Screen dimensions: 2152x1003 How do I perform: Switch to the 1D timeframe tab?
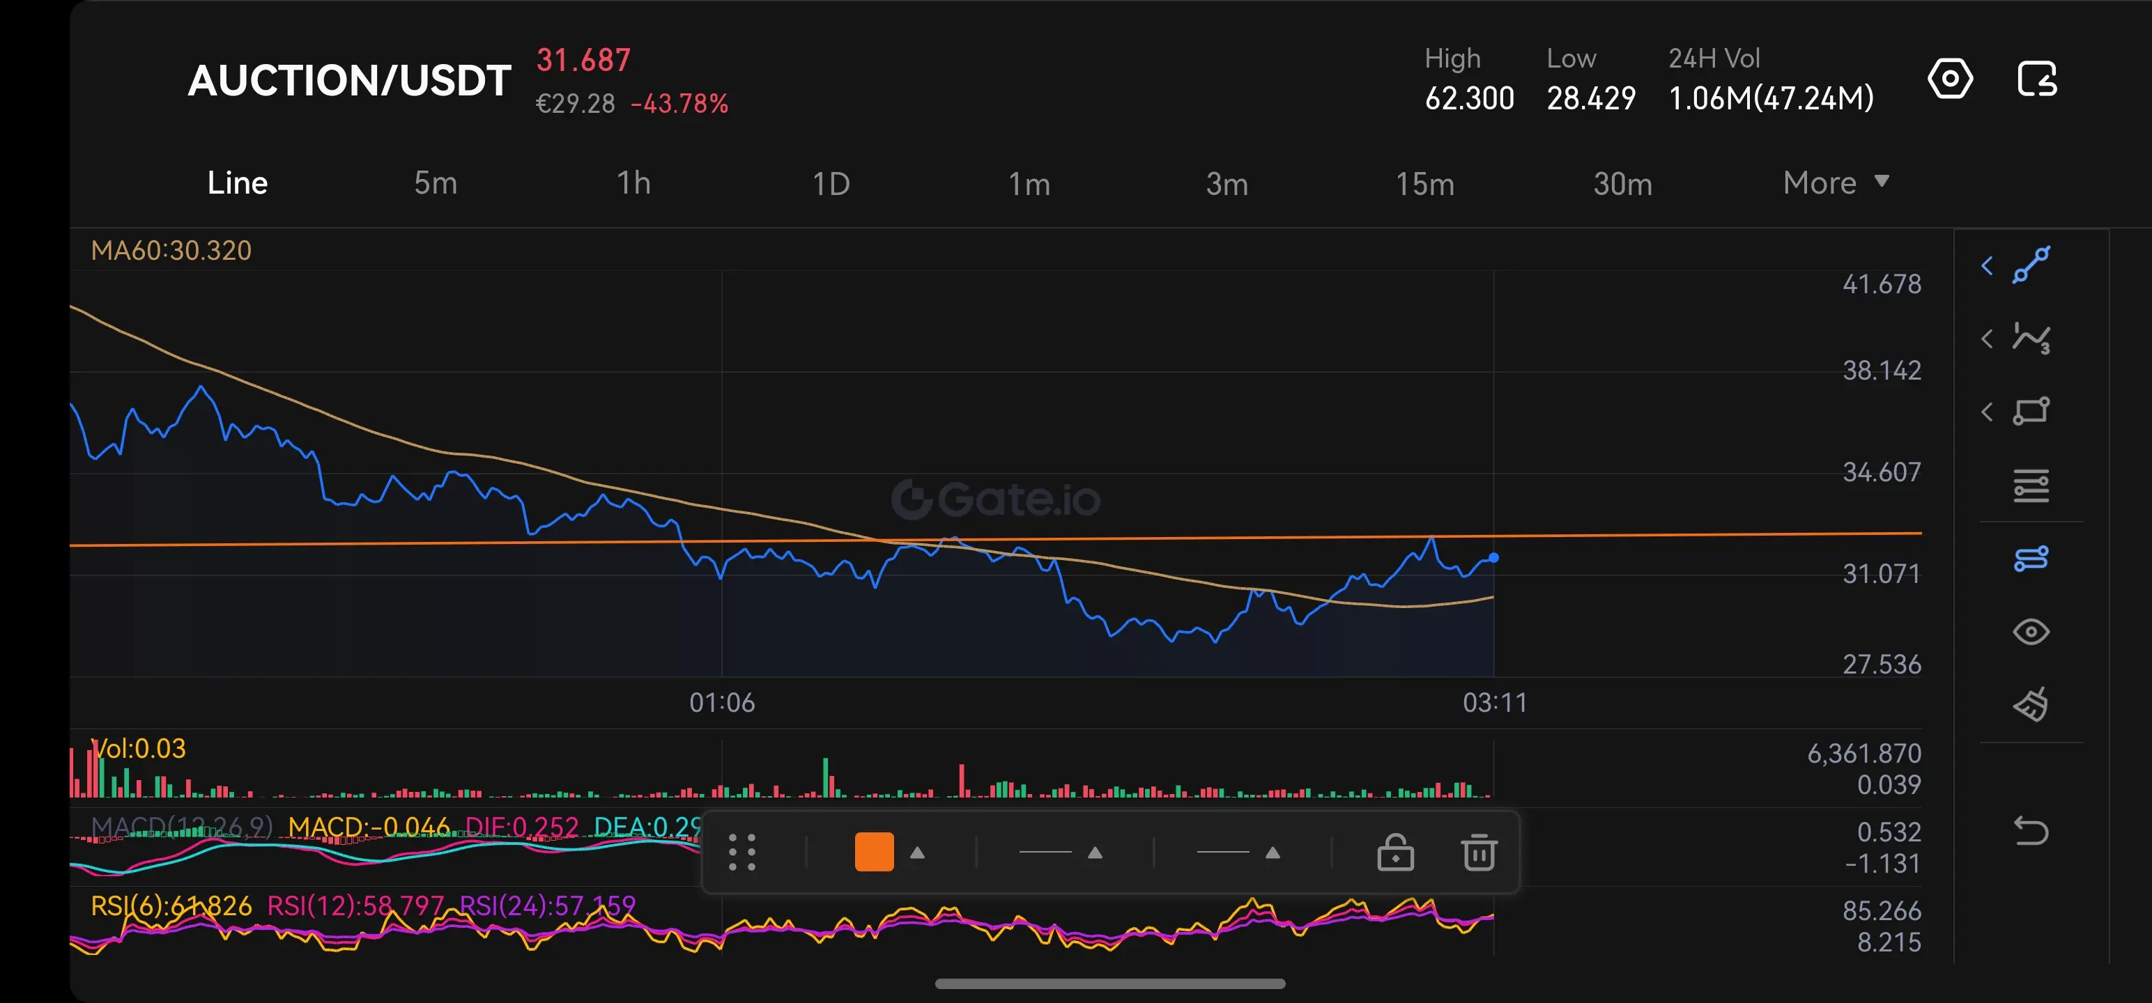831,184
